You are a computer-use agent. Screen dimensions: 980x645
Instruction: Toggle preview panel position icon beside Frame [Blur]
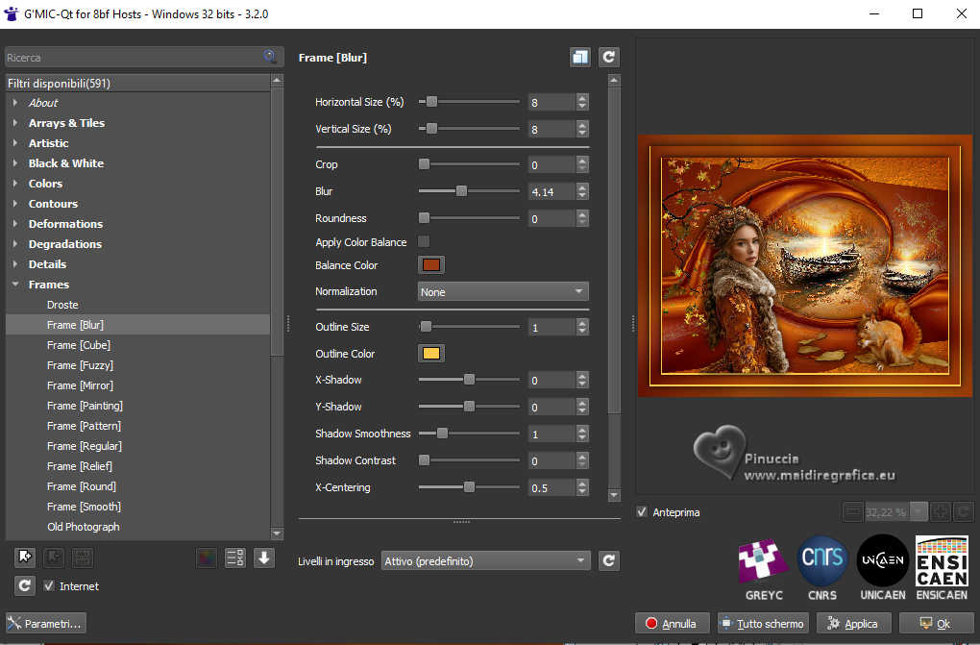click(580, 58)
